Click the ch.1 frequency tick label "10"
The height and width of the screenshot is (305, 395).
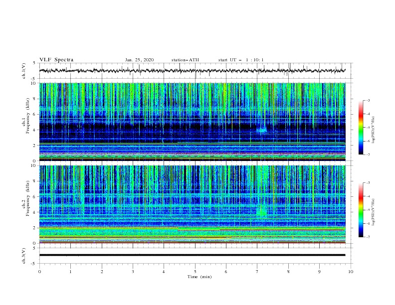[x=33, y=83]
